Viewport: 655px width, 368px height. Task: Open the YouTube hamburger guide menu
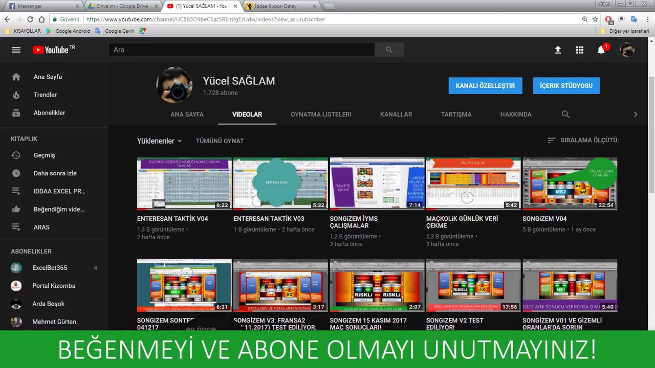pos(16,50)
